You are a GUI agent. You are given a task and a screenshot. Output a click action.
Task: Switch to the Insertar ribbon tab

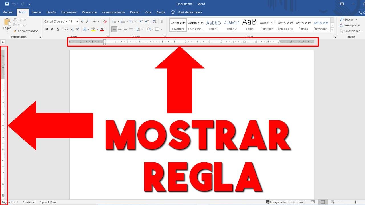tap(36, 12)
